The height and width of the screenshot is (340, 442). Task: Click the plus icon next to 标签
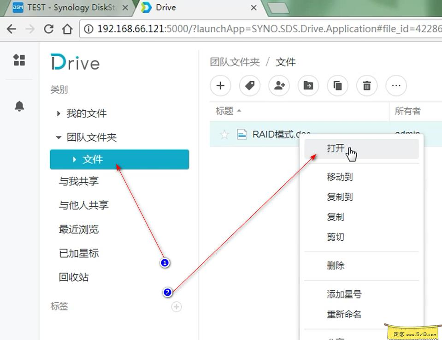point(177,306)
